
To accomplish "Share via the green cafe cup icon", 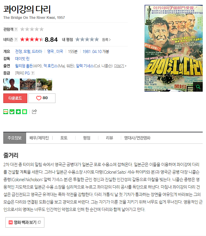I will click(x=12, y=112).
